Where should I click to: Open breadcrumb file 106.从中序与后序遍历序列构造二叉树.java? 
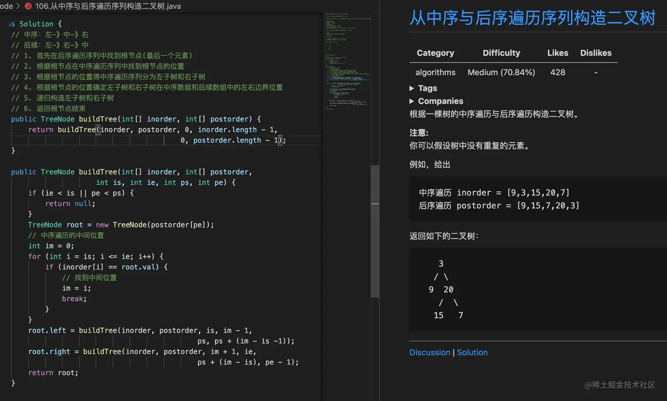pos(108,6)
